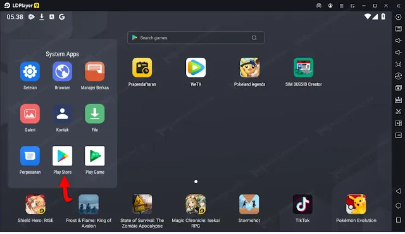Open the LDPlayer account icon
This screenshot has width=405, height=234.
pos(330,6)
